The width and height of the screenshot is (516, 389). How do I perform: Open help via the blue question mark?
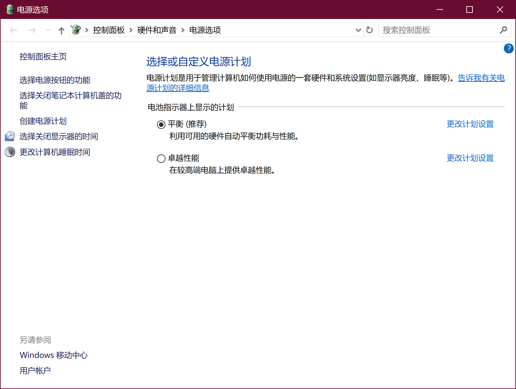click(x=509, y=48)
